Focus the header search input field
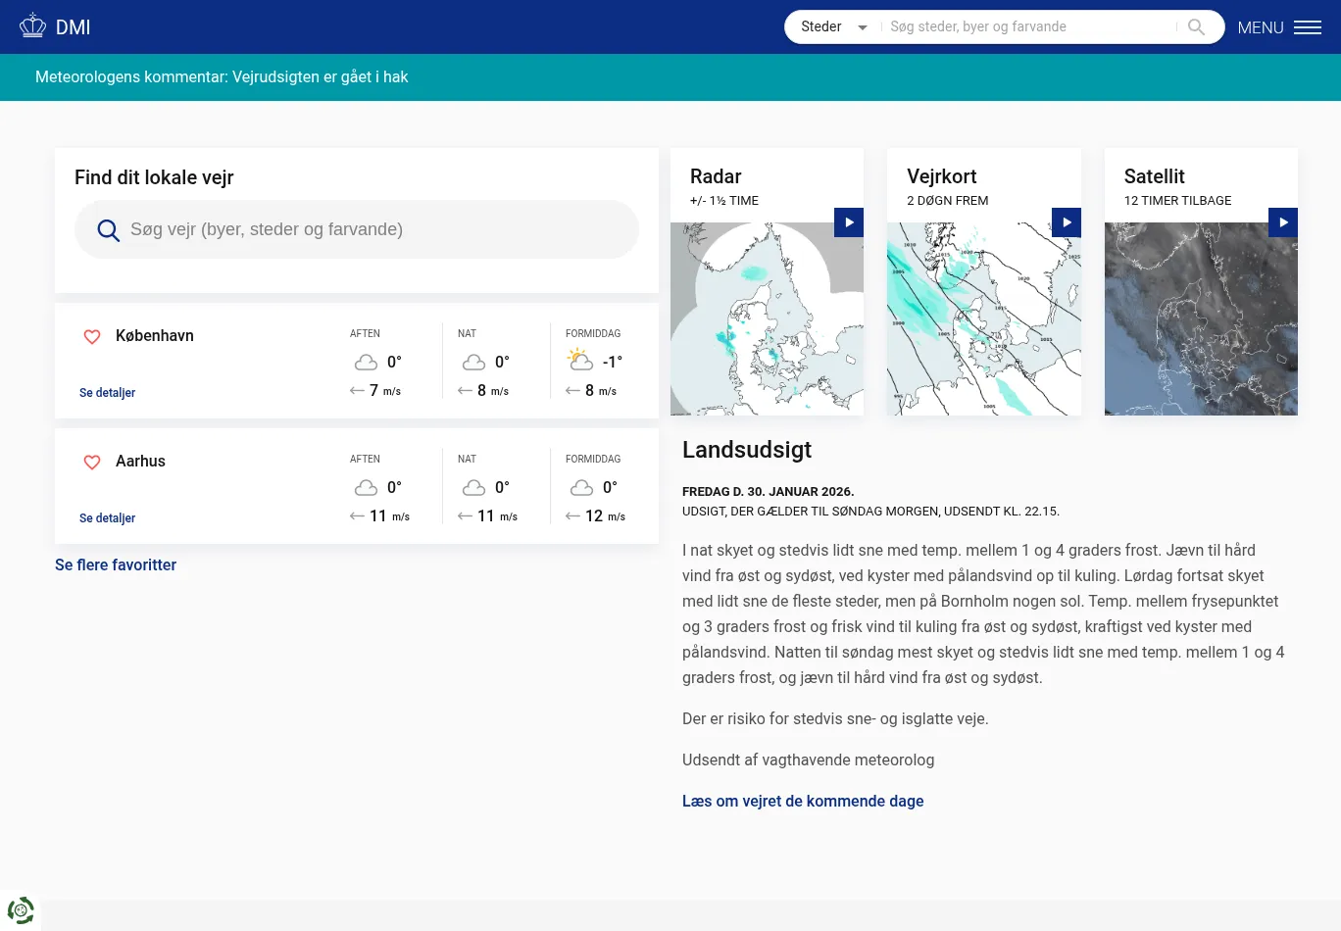 [1029, 27]
